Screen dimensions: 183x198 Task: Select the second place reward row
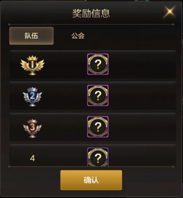coord(93,96)
